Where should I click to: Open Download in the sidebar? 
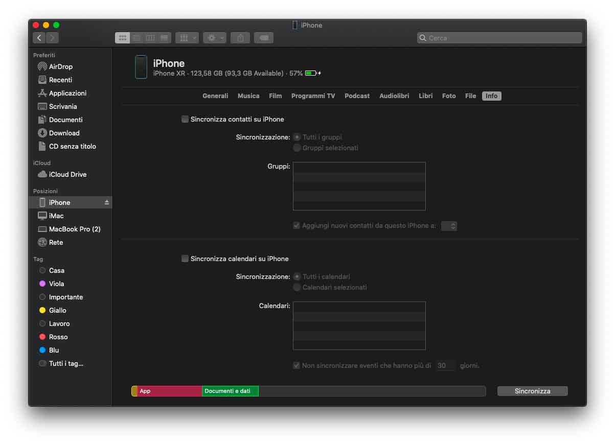71,133
